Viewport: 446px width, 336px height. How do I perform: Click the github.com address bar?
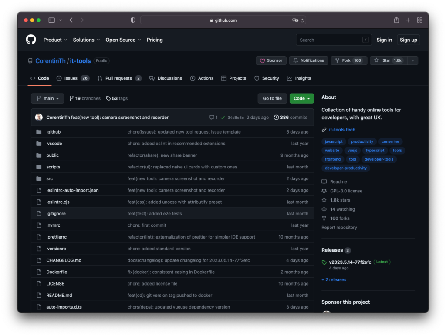223,20
